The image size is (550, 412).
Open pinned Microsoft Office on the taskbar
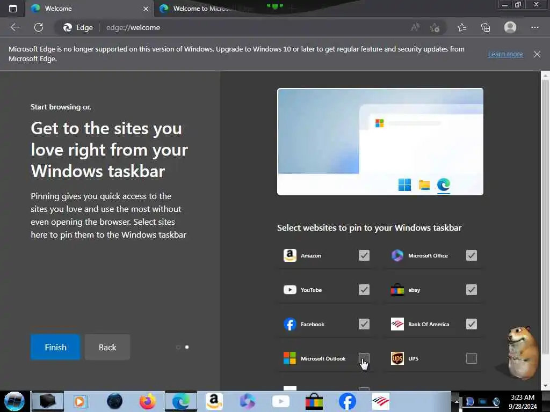[247, 401]
